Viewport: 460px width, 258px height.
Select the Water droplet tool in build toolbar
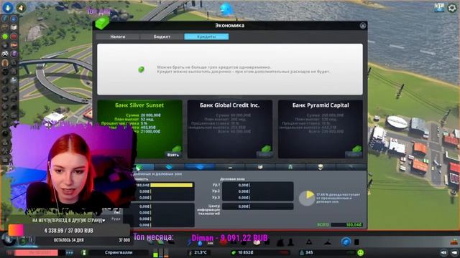pos(200,242)
